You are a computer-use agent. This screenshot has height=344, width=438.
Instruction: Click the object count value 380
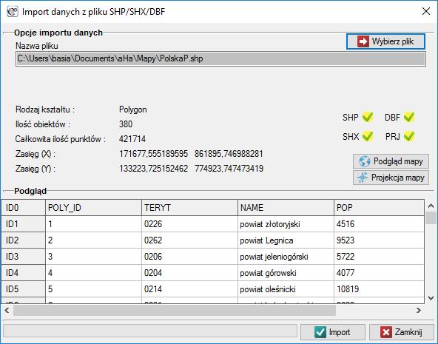[126, 124]
